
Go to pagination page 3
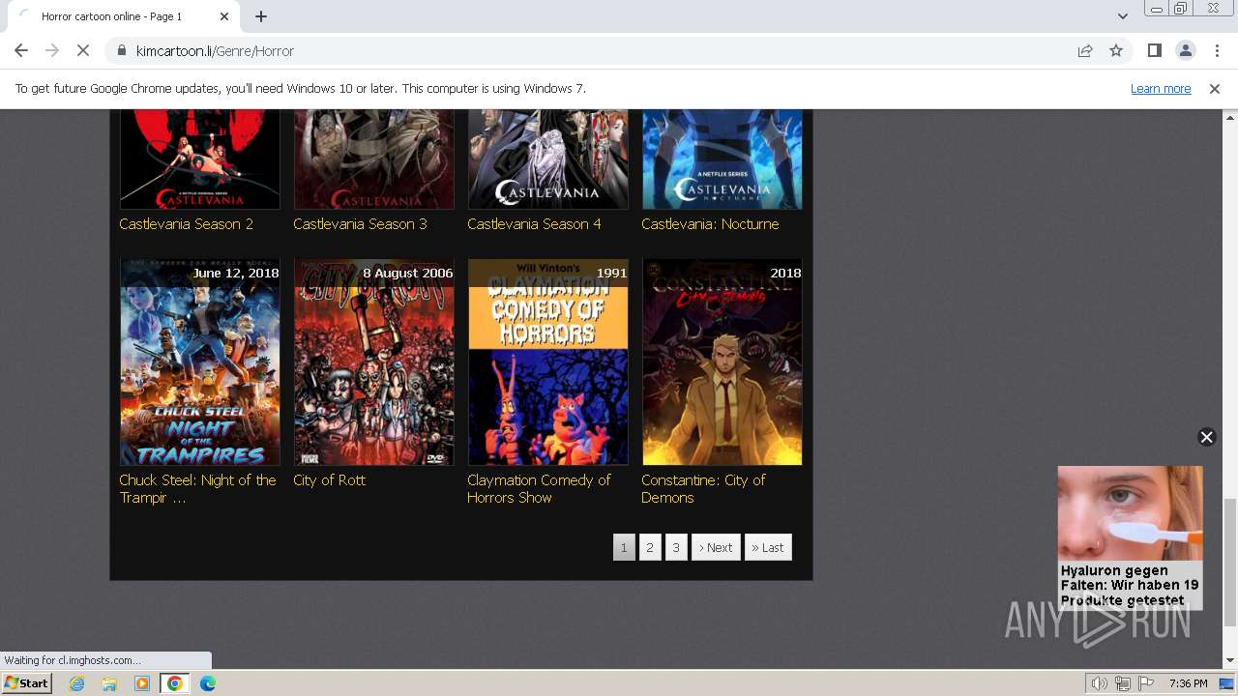tap(676, 547)
